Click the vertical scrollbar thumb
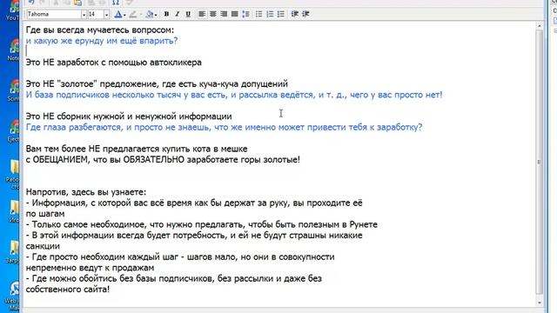557x313 pixels. point(540,162)
